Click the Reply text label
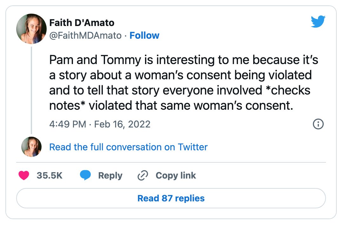 [110, 176]
